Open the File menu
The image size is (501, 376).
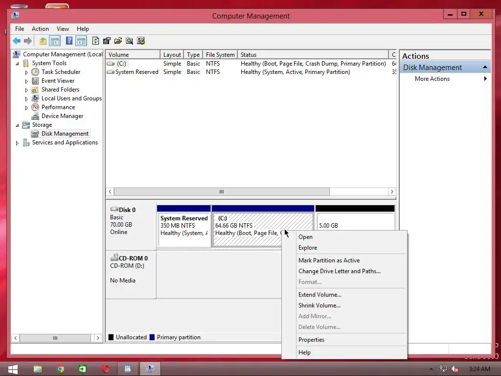20,29
